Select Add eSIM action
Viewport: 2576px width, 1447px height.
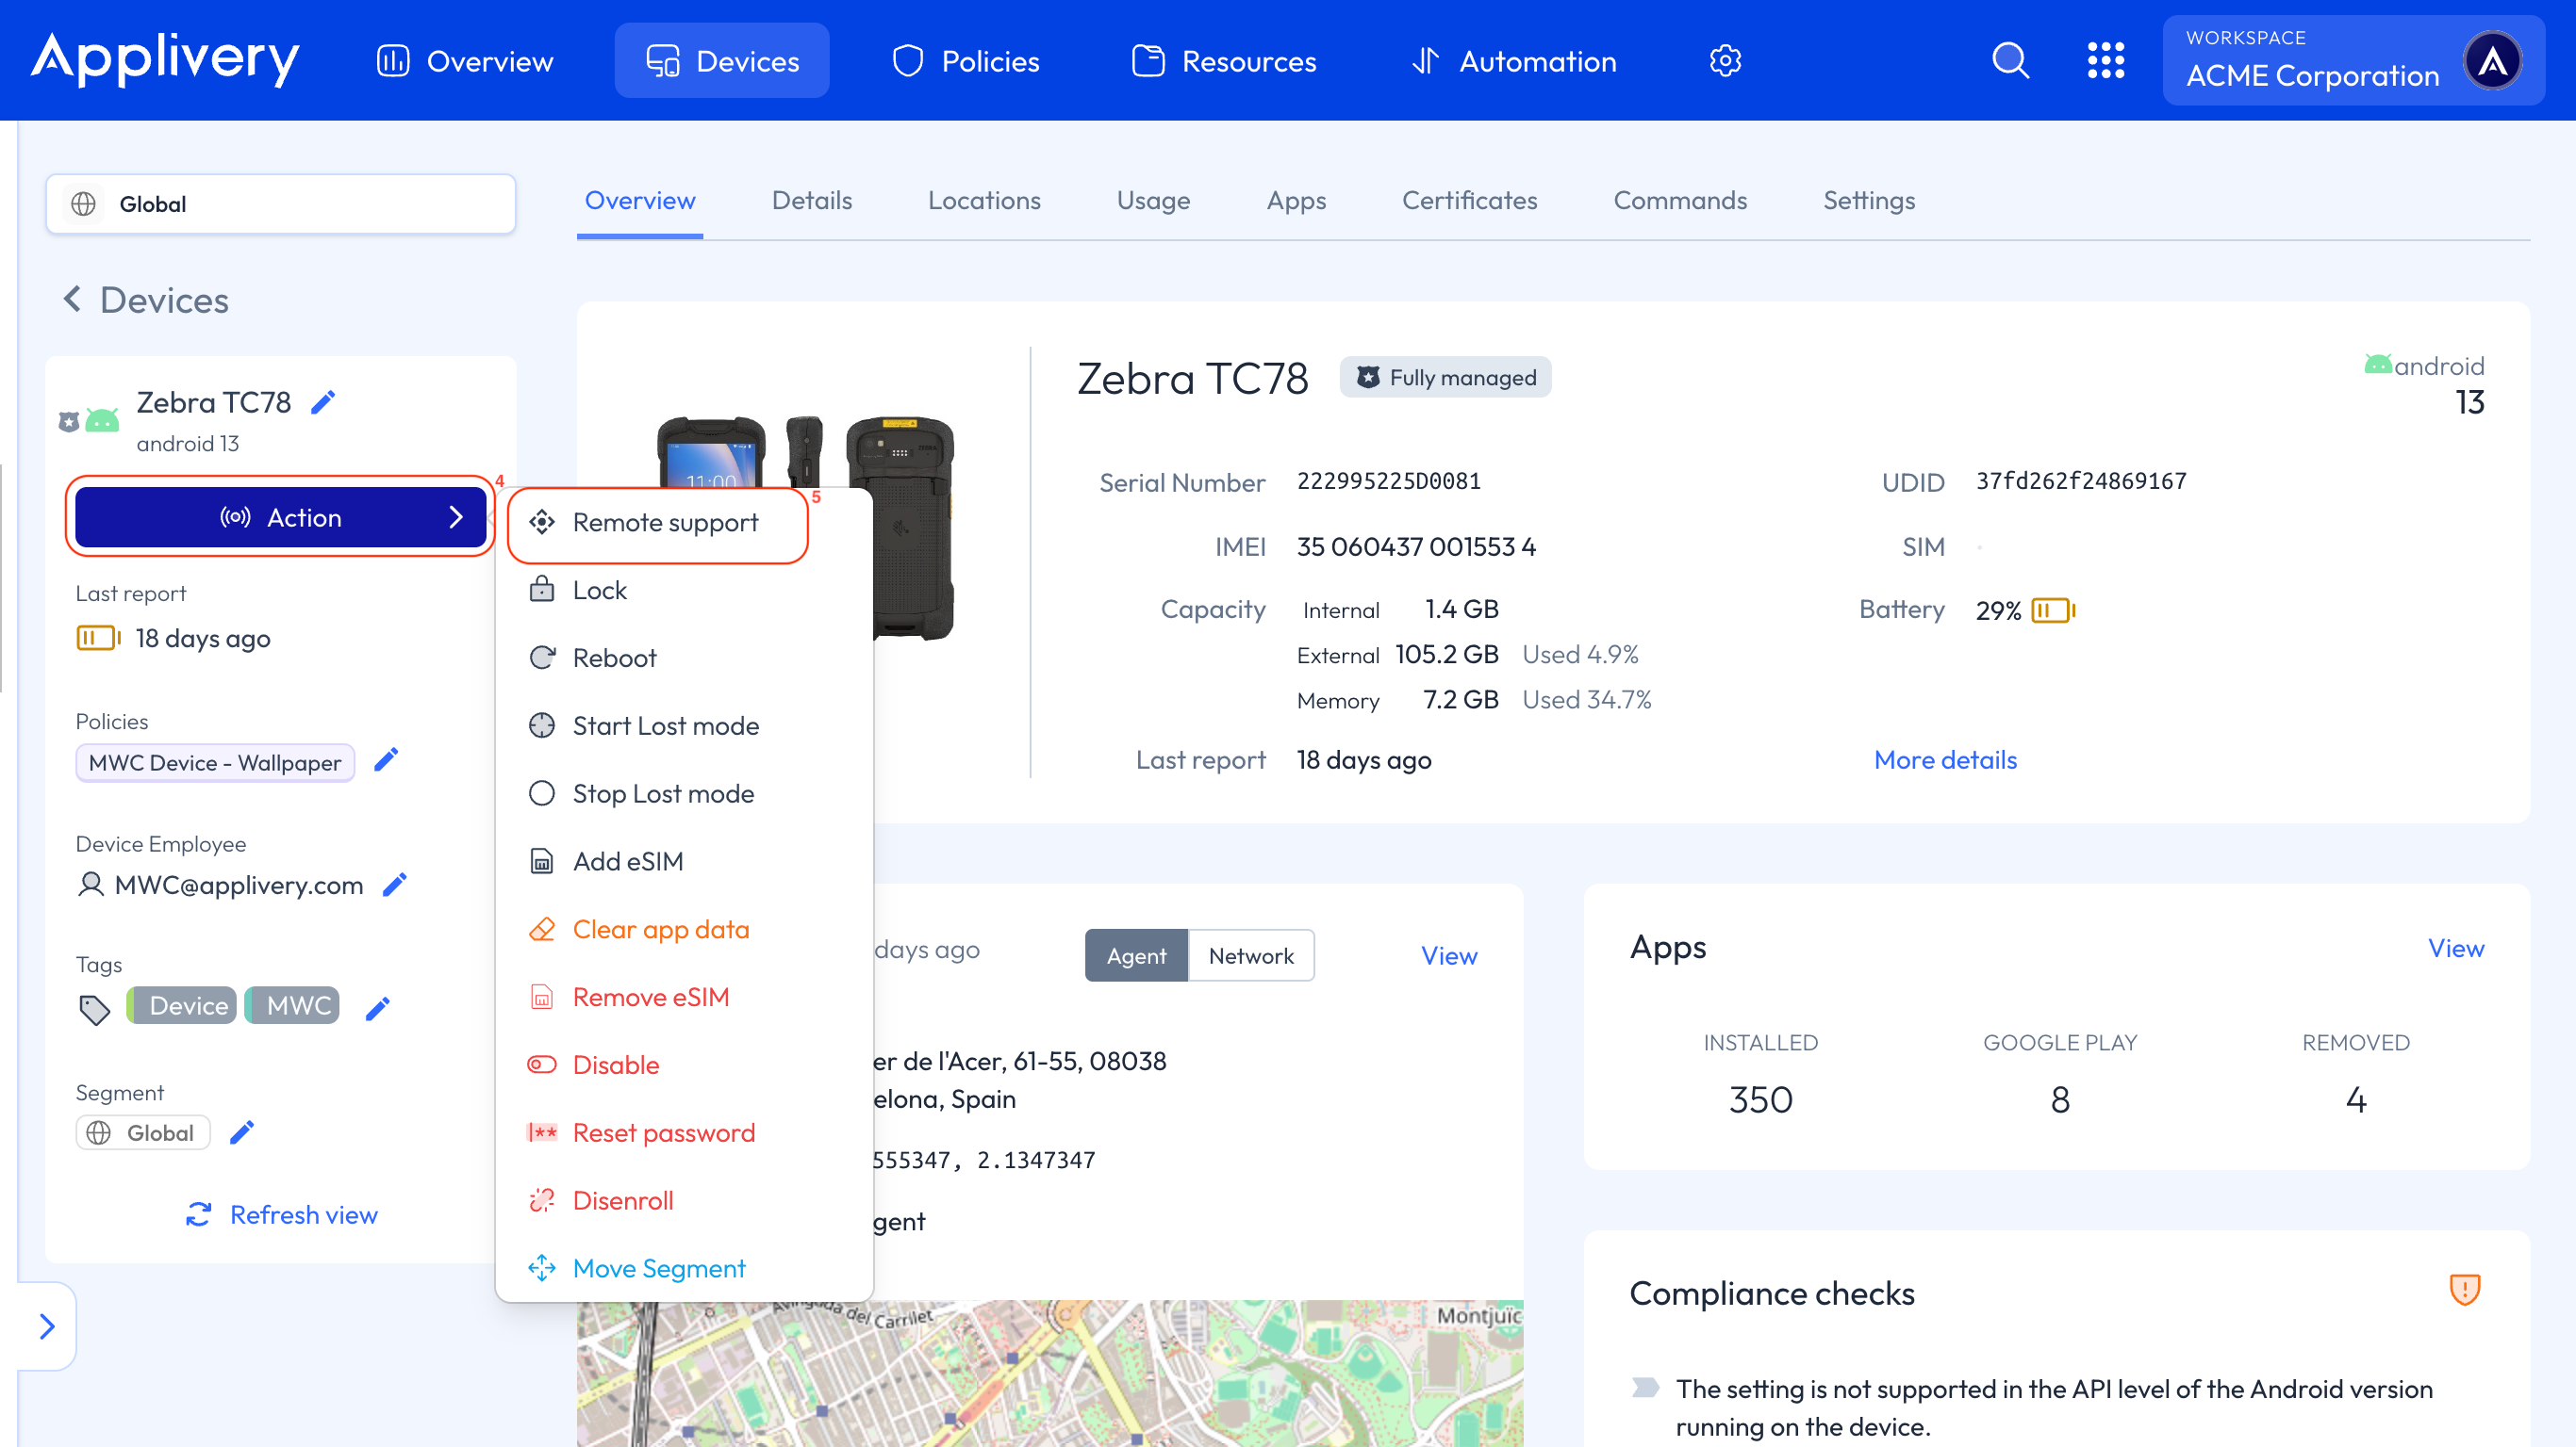(627, 860)
